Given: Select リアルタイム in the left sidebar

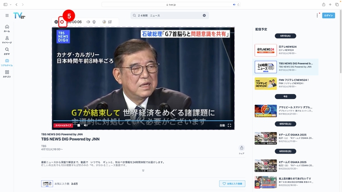Looking at the screenshot, I should [7, 63].
